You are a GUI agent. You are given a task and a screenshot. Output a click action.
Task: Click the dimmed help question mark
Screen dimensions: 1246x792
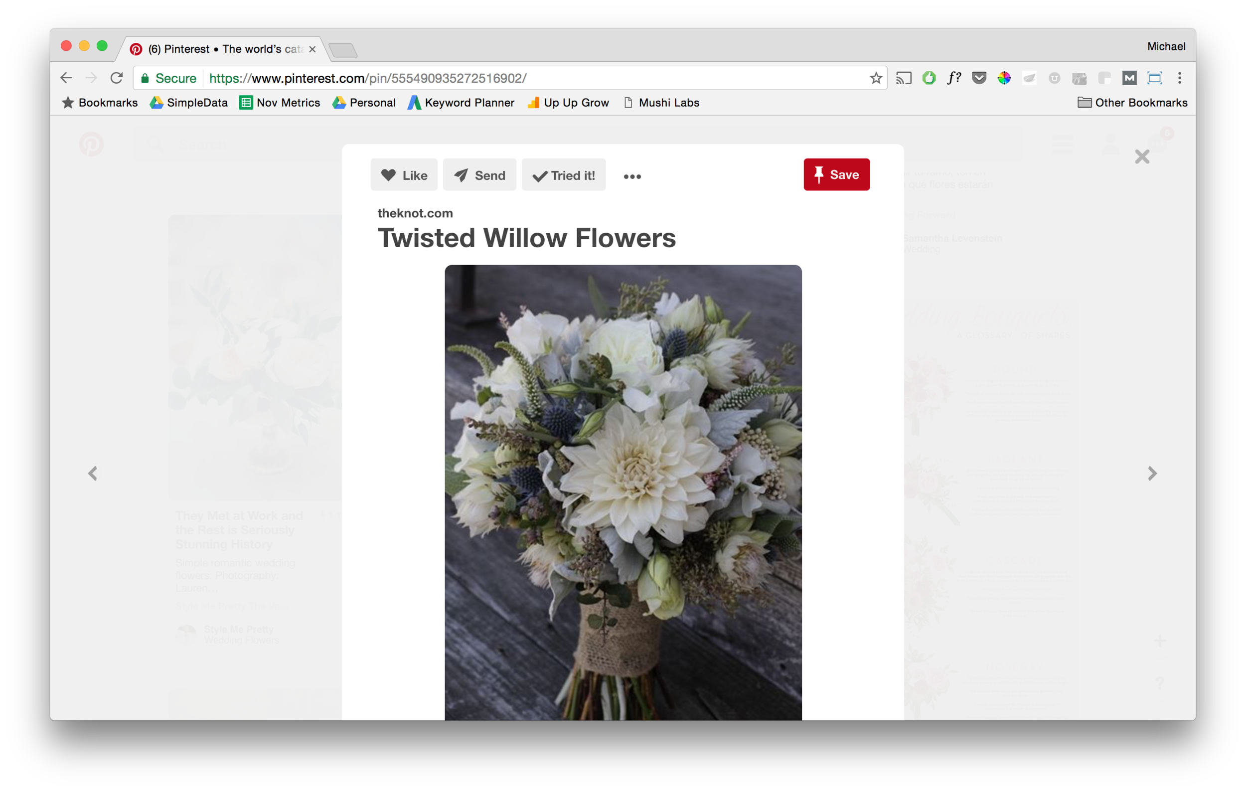tap(1160, 683)
